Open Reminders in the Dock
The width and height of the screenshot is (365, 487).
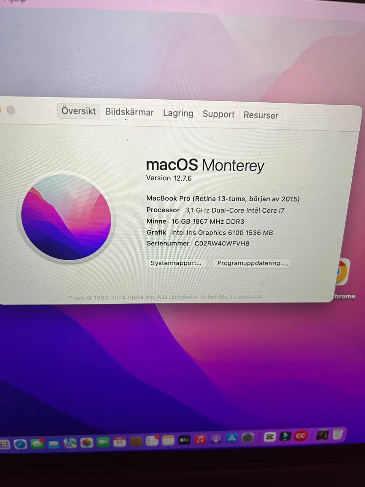coord(152,441)
